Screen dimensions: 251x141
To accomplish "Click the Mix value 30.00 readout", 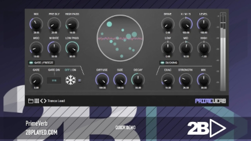I will [36, 33].
